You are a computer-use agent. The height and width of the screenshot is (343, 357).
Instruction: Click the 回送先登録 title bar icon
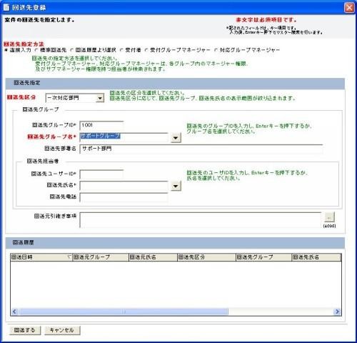(6, 7)
